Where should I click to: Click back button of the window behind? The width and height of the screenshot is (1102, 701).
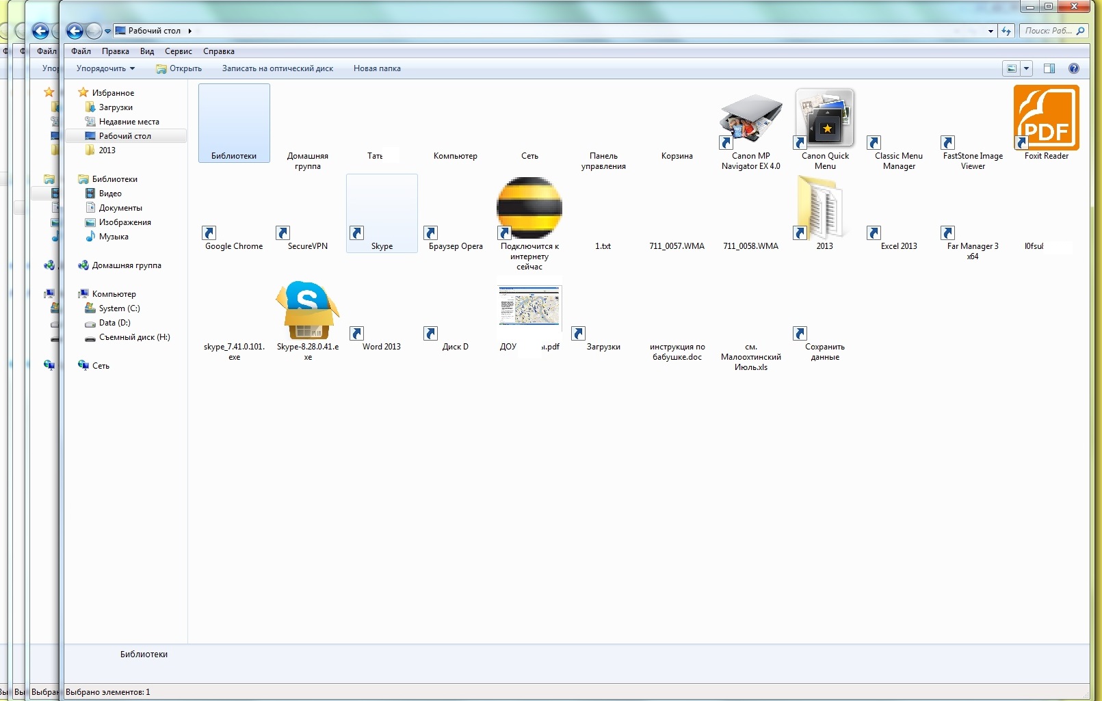[x=40, y=31]
